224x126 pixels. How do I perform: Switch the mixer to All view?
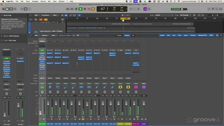point(133,35)
